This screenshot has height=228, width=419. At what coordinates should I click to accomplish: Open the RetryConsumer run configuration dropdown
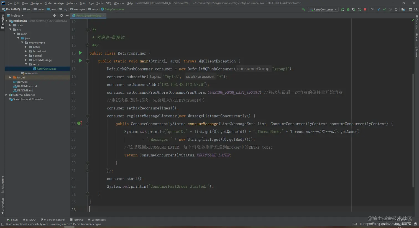point(323,9)
